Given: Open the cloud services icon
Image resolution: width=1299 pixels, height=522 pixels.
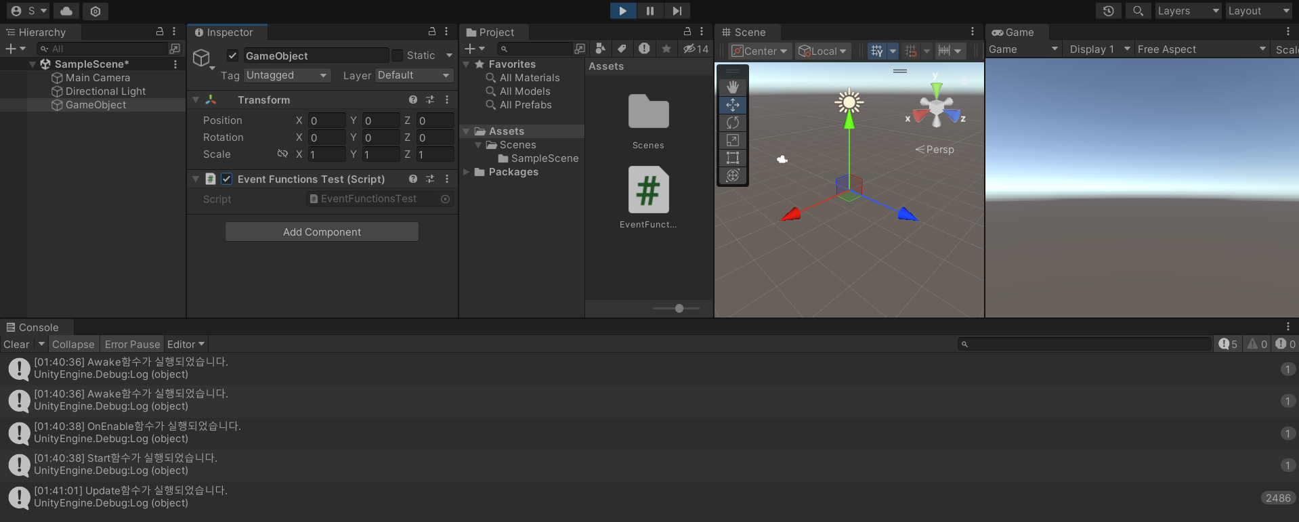Looking at the screenshot, I should [x=66, y=11].
